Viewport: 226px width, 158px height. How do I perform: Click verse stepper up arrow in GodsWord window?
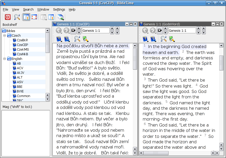point(204,29)
